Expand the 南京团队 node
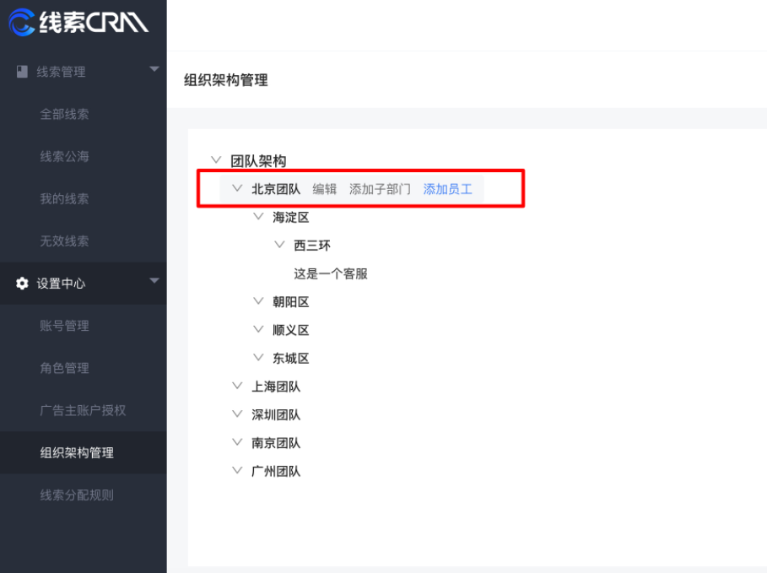This screenshot has width=767, height=573. pos(237,442)
